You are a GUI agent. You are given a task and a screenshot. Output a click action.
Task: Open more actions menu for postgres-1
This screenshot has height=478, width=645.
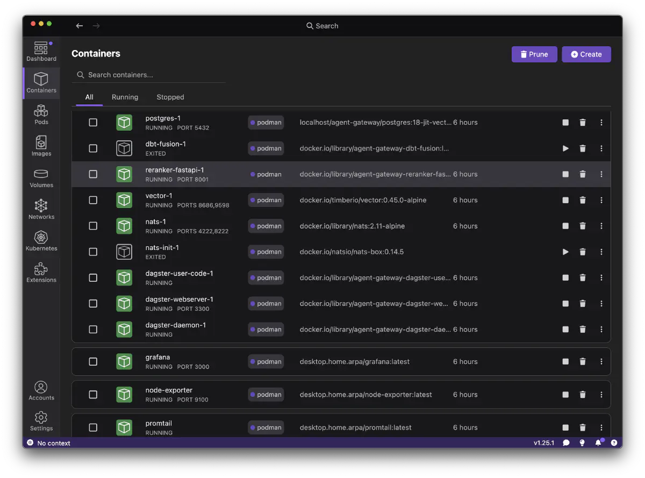[601, 123]
